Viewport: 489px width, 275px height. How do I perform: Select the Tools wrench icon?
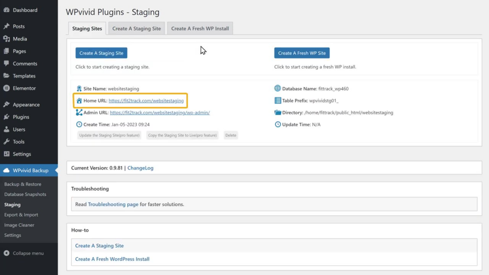tap(6, 141)
